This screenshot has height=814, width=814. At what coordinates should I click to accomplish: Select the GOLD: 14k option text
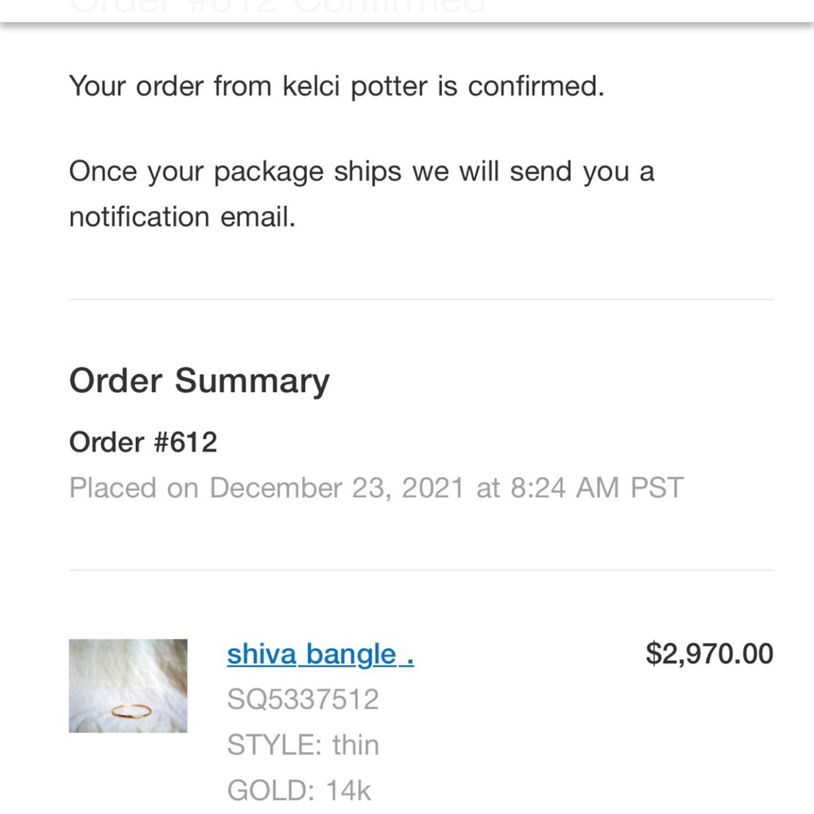pos(299,790)
